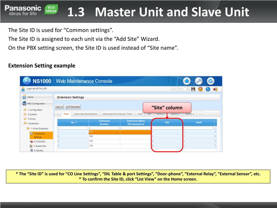Open the Setup hammer tool icon
Viewport: 277px width, 208px height.
[199, 81]
